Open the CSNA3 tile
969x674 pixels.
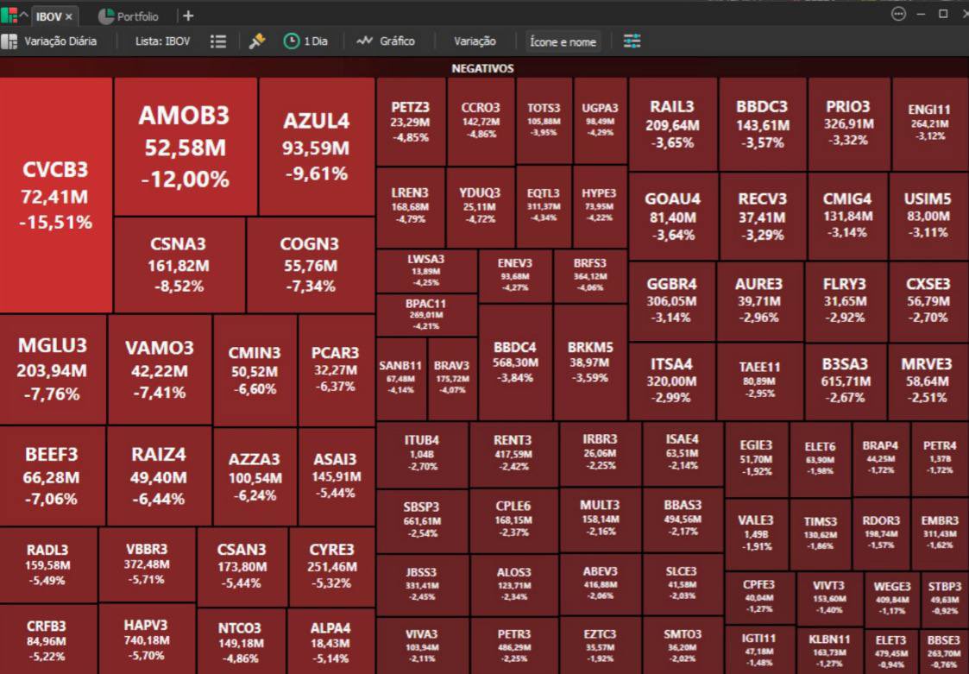point(179,265)
